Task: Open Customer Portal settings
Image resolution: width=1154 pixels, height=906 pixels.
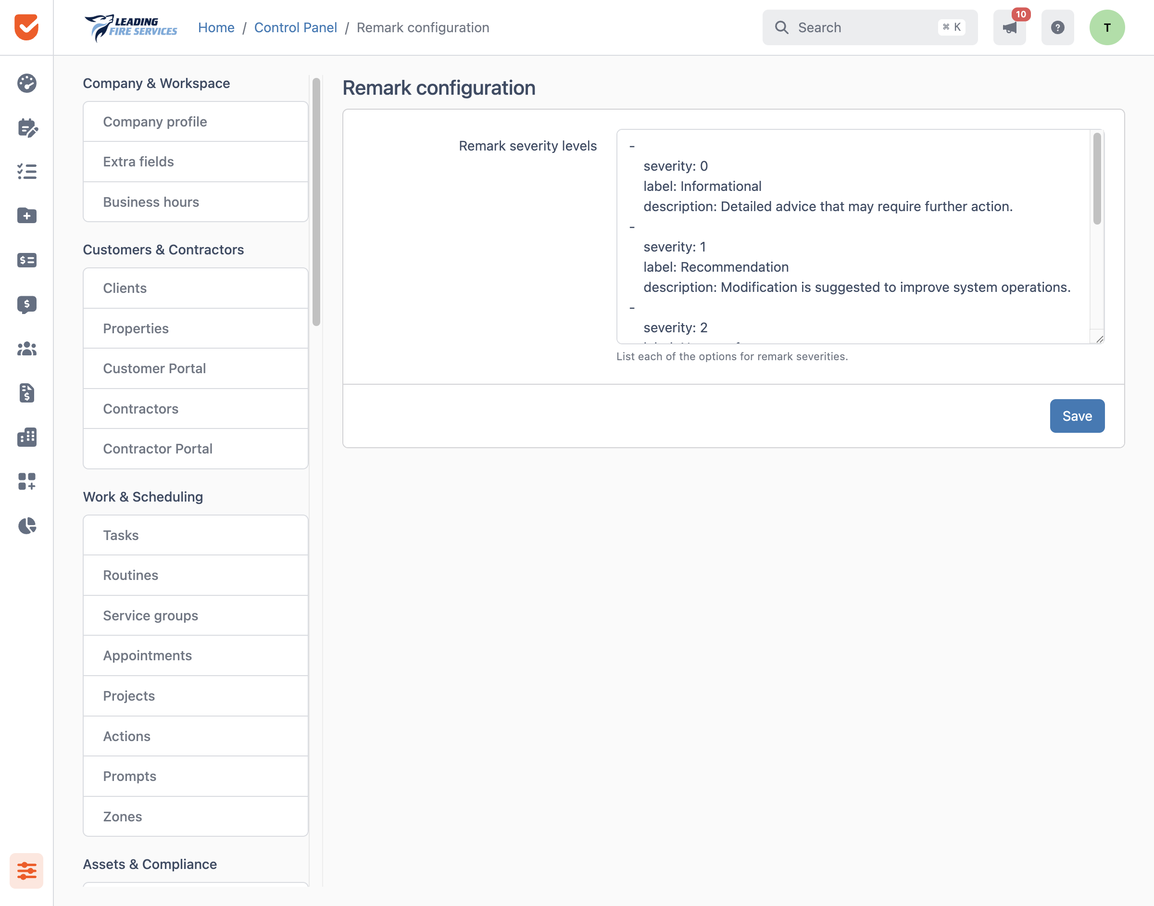Action: tap(195, 369)
